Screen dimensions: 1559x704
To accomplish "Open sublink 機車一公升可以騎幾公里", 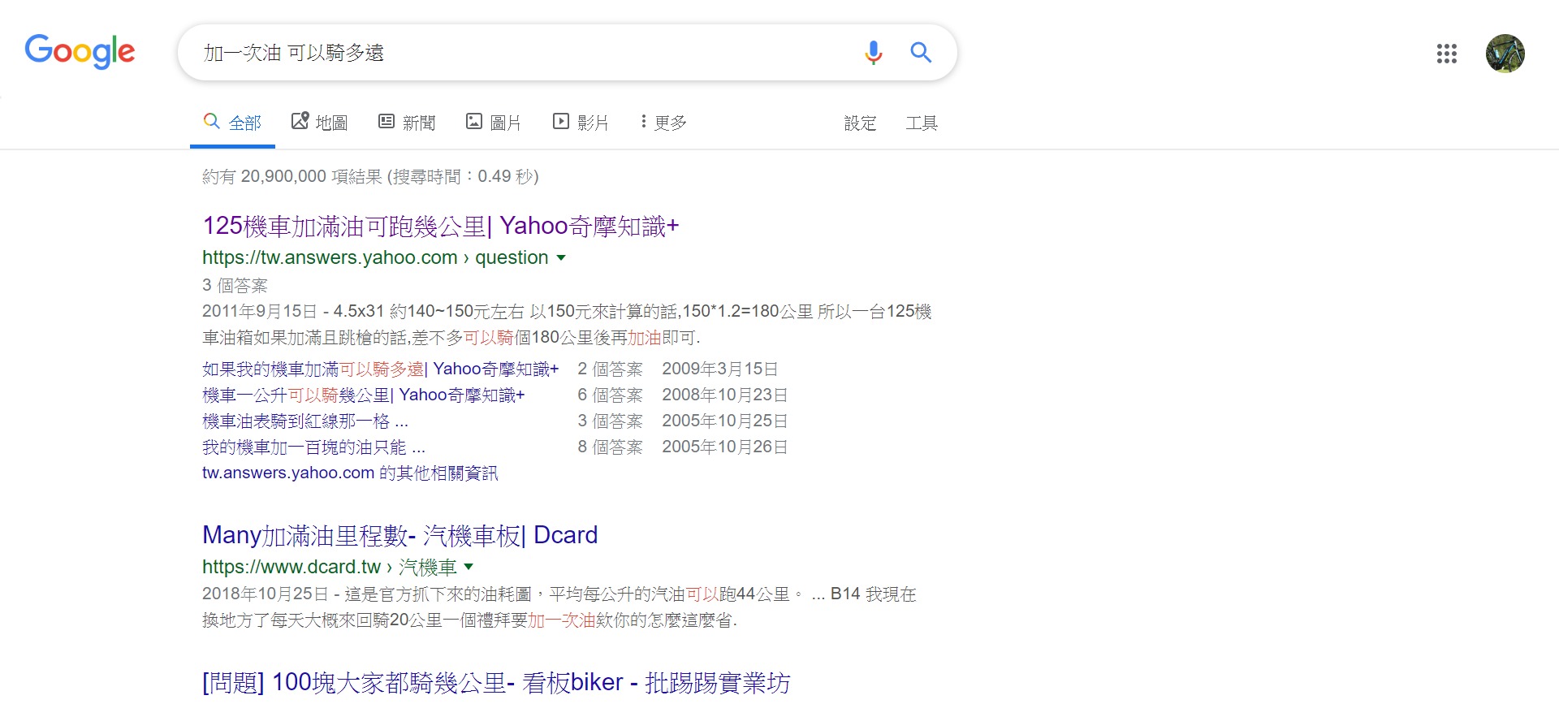I will point(363,395).
